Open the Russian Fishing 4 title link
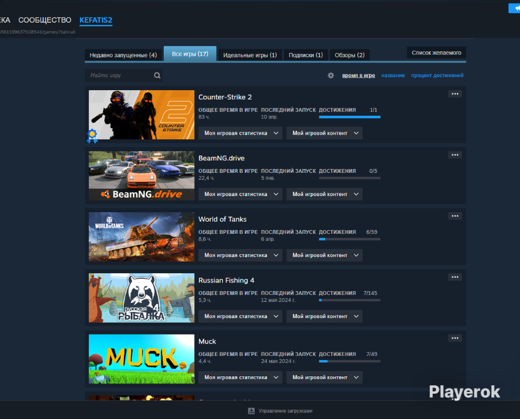The height and width of the screenshot is (419, 520). (x=226, y=280)
